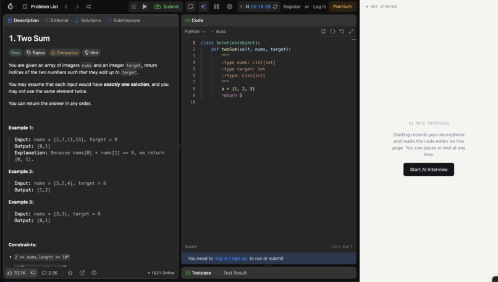
Task: Like the problem thumbs up 70.1K
Action: click(17, 273)
